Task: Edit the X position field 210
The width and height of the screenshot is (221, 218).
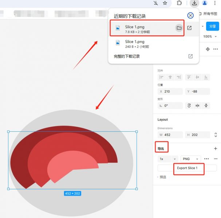Action: click(170, 92)
